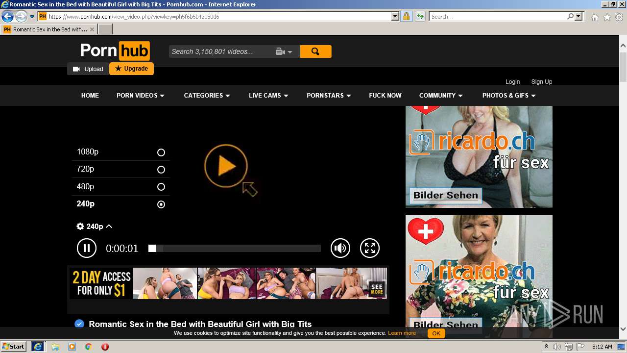The image size is (627, 353).
Task: Expand the CATEGORIES menu
Action: tap(207, 96)
